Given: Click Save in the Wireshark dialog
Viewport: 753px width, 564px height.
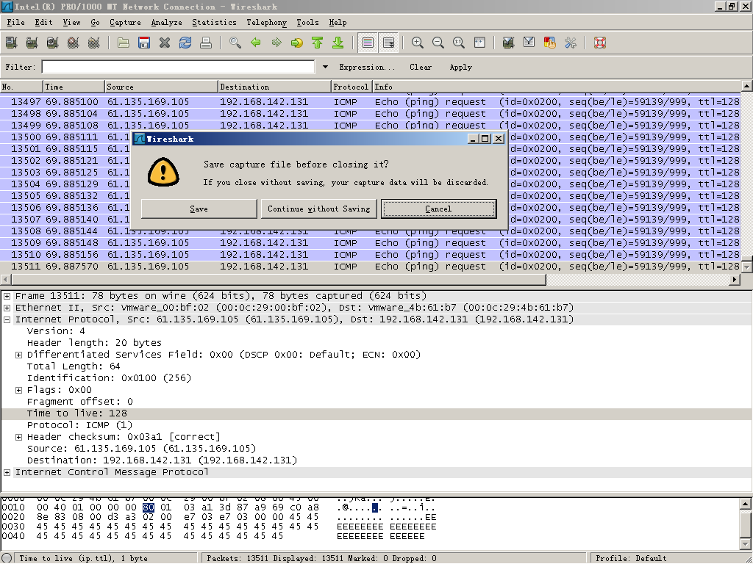Looking at the screenshot, I should click(199, 209).
